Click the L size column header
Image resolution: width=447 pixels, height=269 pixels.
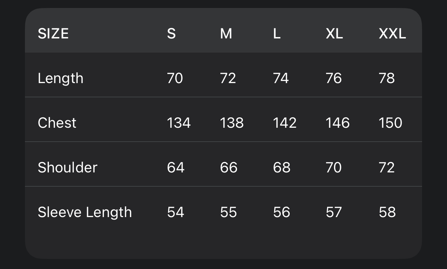pyautogui.click(x=277, y=34)
